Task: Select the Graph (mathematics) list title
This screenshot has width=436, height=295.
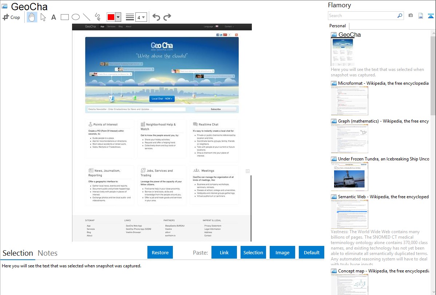Action: click(383, 121)
